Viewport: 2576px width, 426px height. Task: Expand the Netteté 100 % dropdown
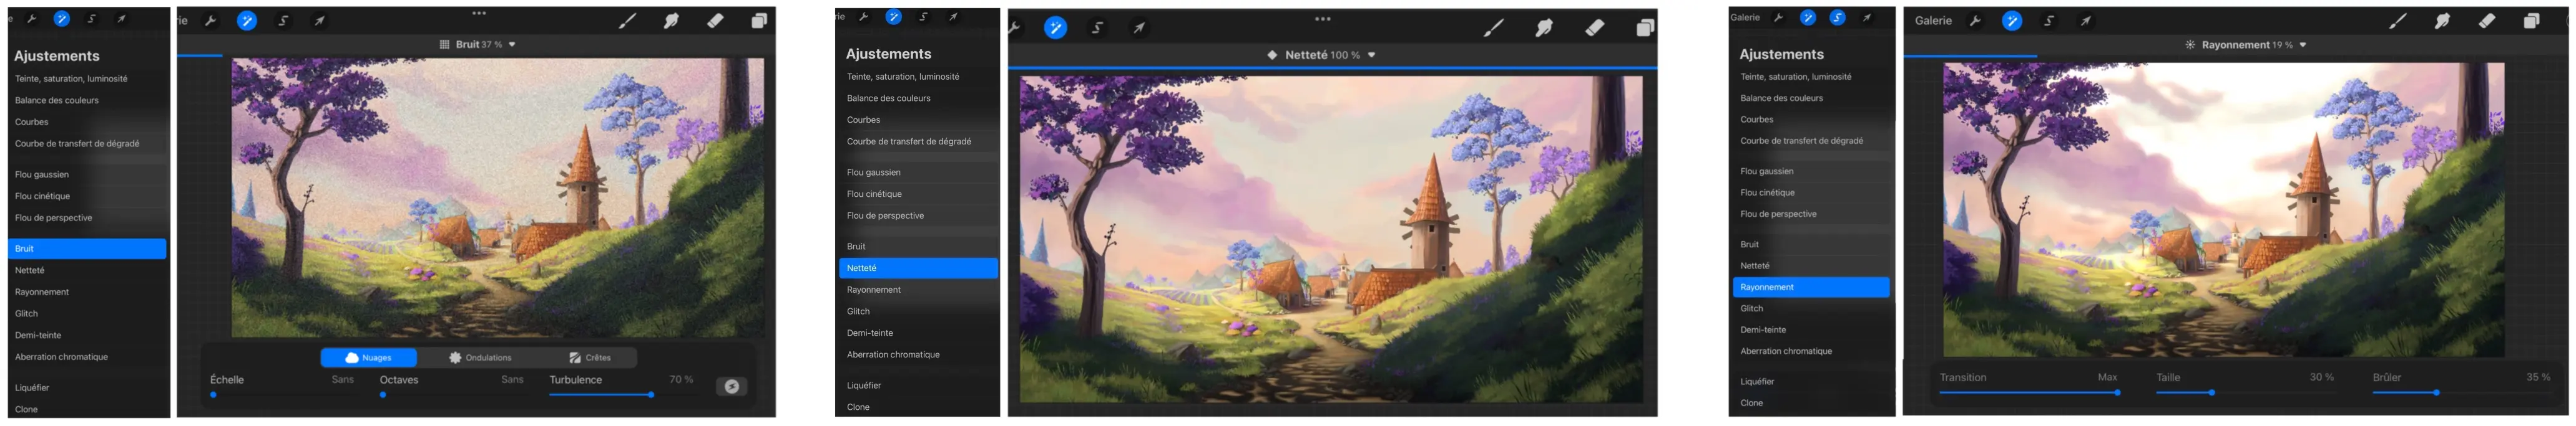(x=1371, y=56)
